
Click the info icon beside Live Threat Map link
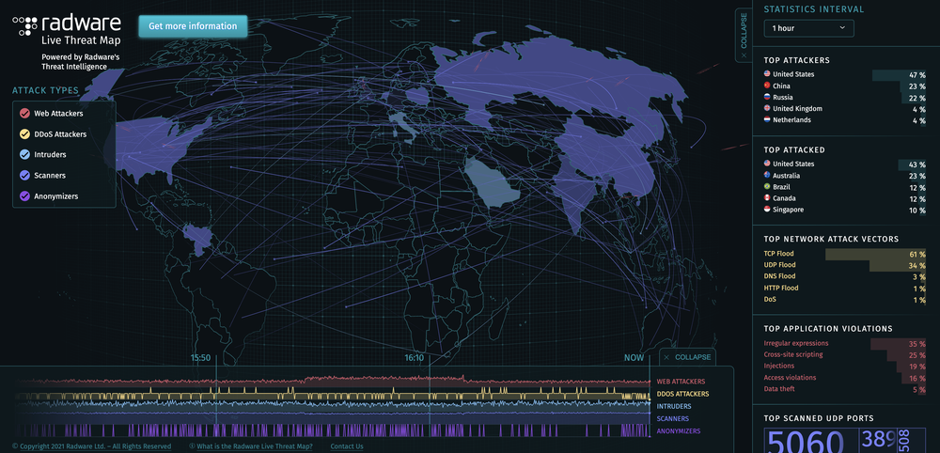coord(192,446)
